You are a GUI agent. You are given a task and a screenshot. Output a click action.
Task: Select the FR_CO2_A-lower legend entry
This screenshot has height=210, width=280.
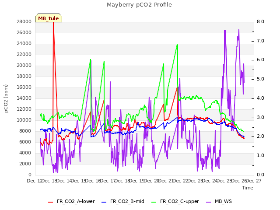[x=71, y=201]
